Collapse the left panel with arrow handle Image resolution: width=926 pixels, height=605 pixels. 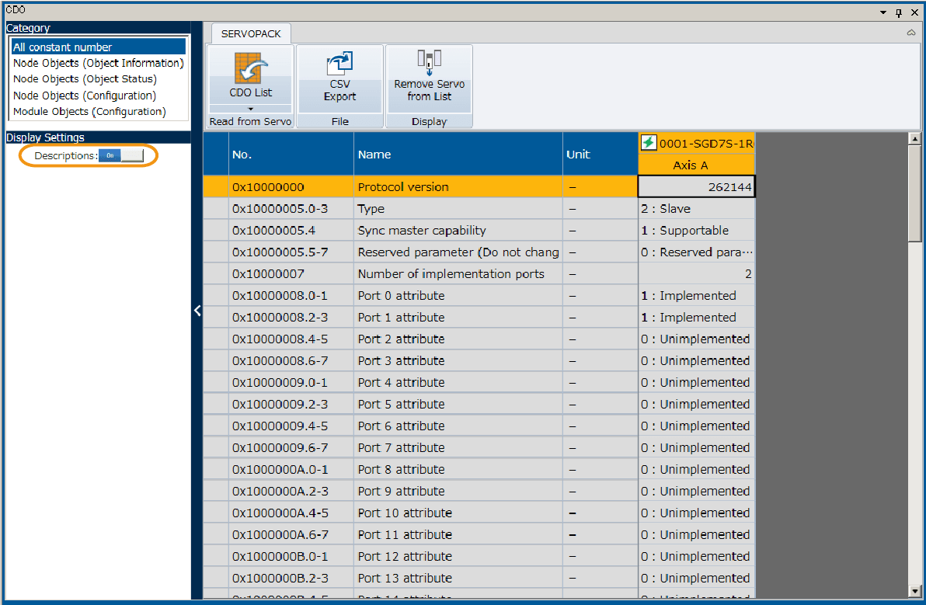coord(197,311)
